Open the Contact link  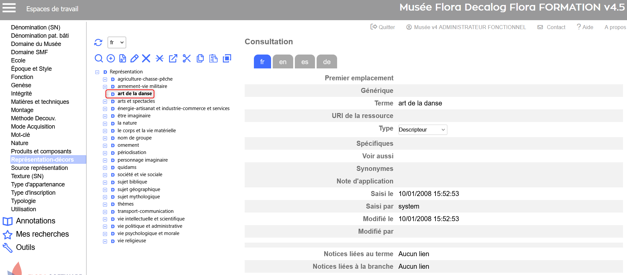(552, 27)
